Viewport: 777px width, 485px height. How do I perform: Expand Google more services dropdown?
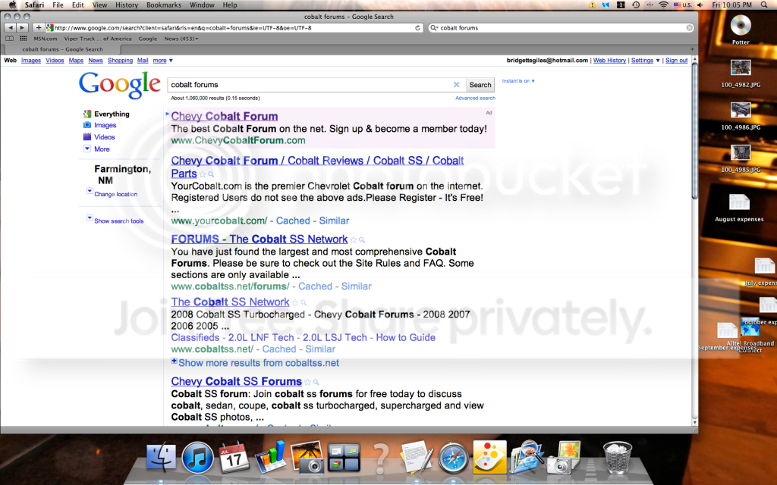tap(162, 61)
